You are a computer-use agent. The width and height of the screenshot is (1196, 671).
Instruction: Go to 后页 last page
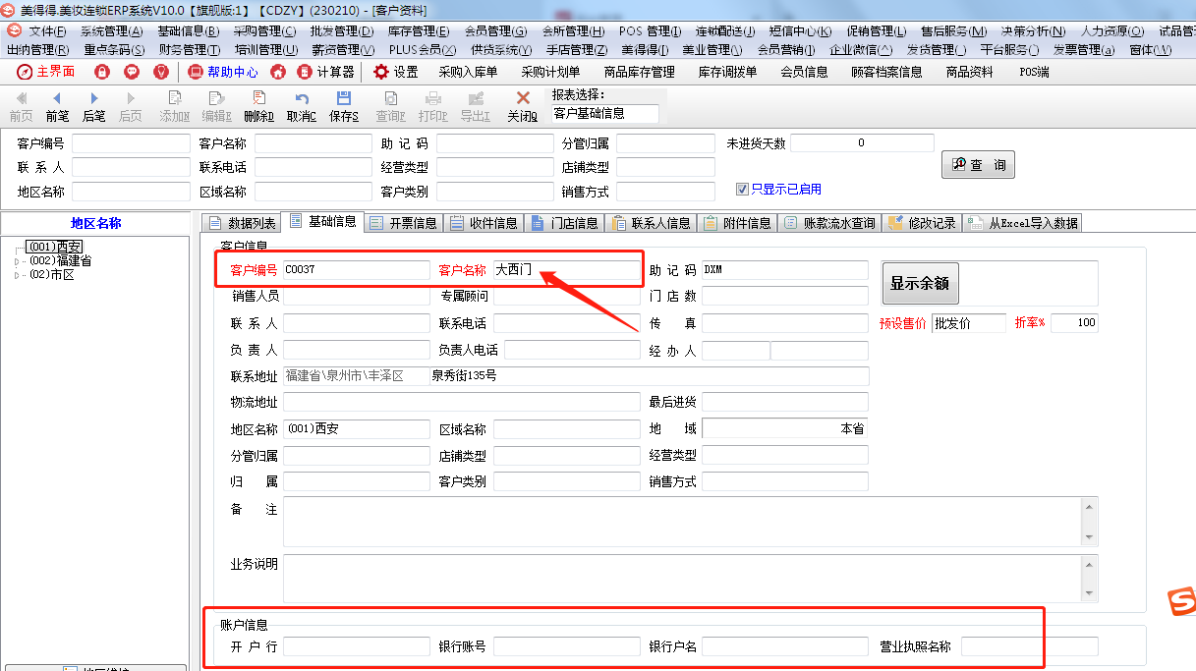point(131,106)
